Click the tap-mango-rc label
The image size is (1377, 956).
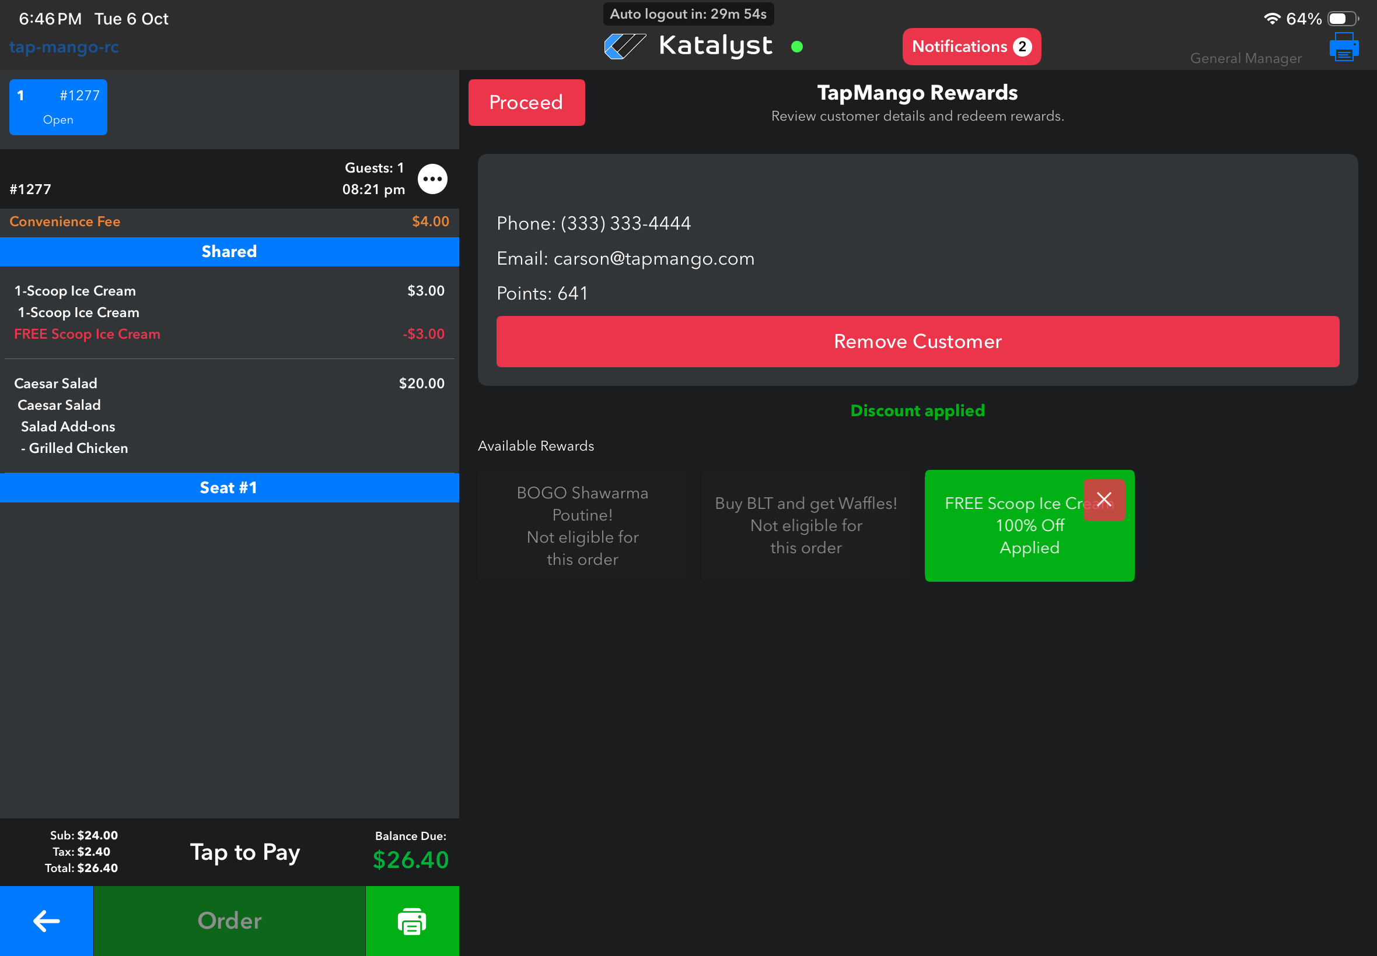click(x=64, y=47)
